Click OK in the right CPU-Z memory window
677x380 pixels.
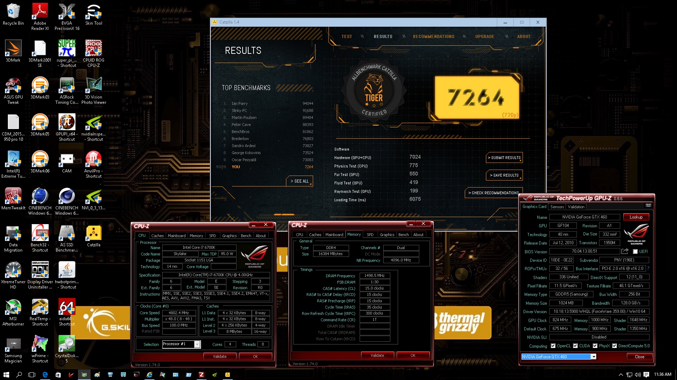tap(413, 355)
